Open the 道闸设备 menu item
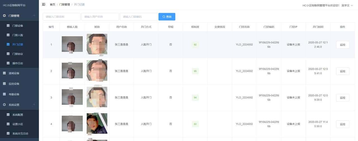This screenshot has width=358, height=141. [x=19, y=73]
